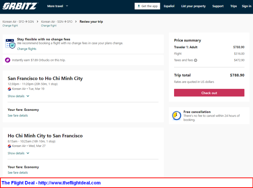See fare details for the Ho Chi Minh City return
This screenshot has height=188, width=253.
tap(18, 172)
